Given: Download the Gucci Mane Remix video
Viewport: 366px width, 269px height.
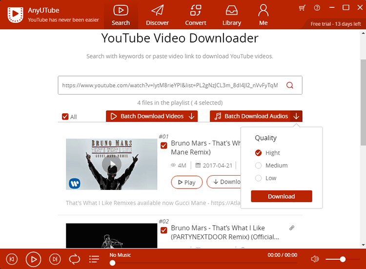Looking at the screenshot, I should (x=224, y=182).
